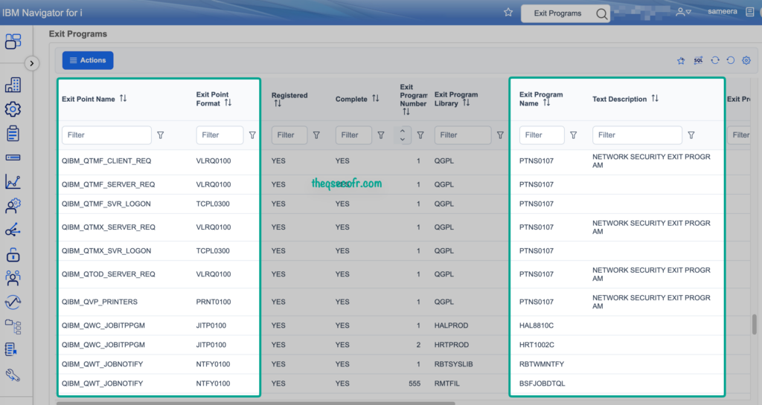This screenshot has height=405, width=762.
Task: Click the Exit Program Library filter field
Action: tap(463, 135)
